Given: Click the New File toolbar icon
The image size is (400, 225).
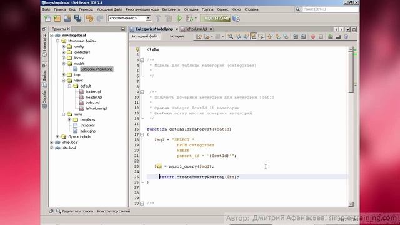Looking at the screenshot, I should pos(47,18).
